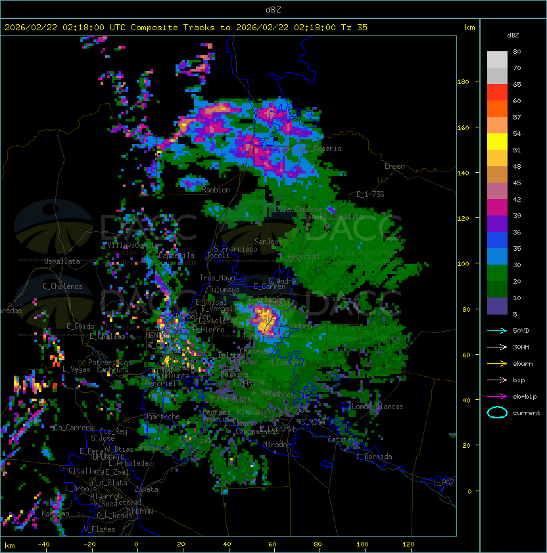Screen dimensions: 547x553
Task: Pick the gold 48-51 dBZ swatch
Action: [x=497, y=158]
